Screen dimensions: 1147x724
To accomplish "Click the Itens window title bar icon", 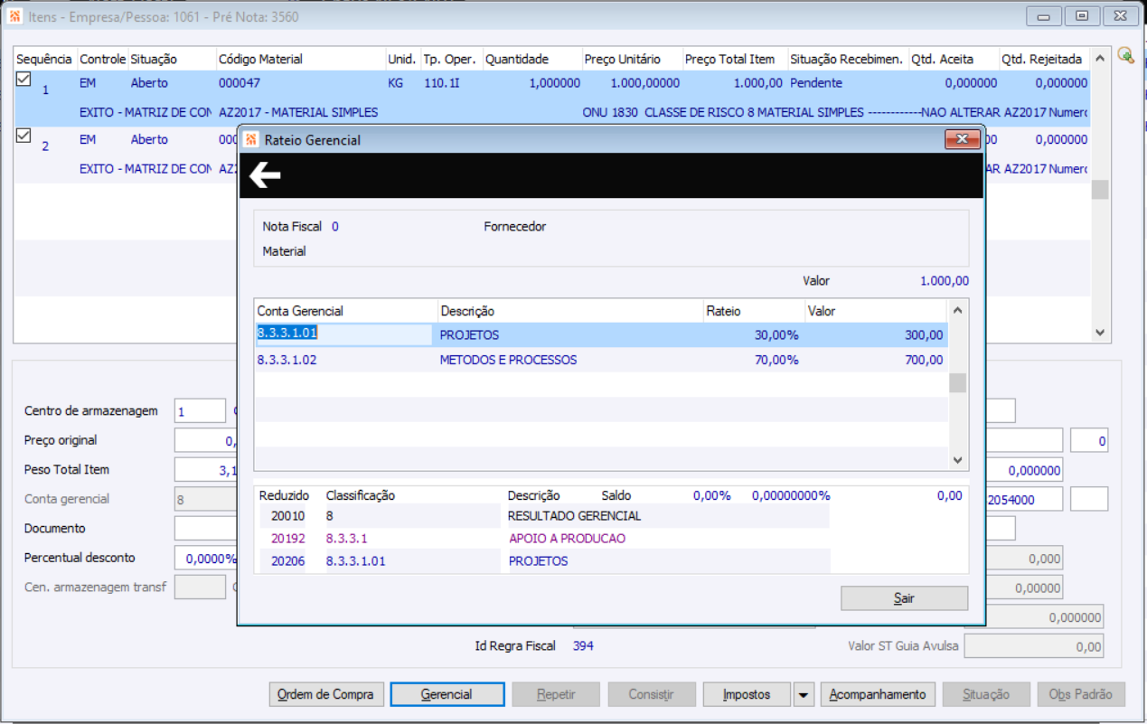I will click(x=14, y=17).
